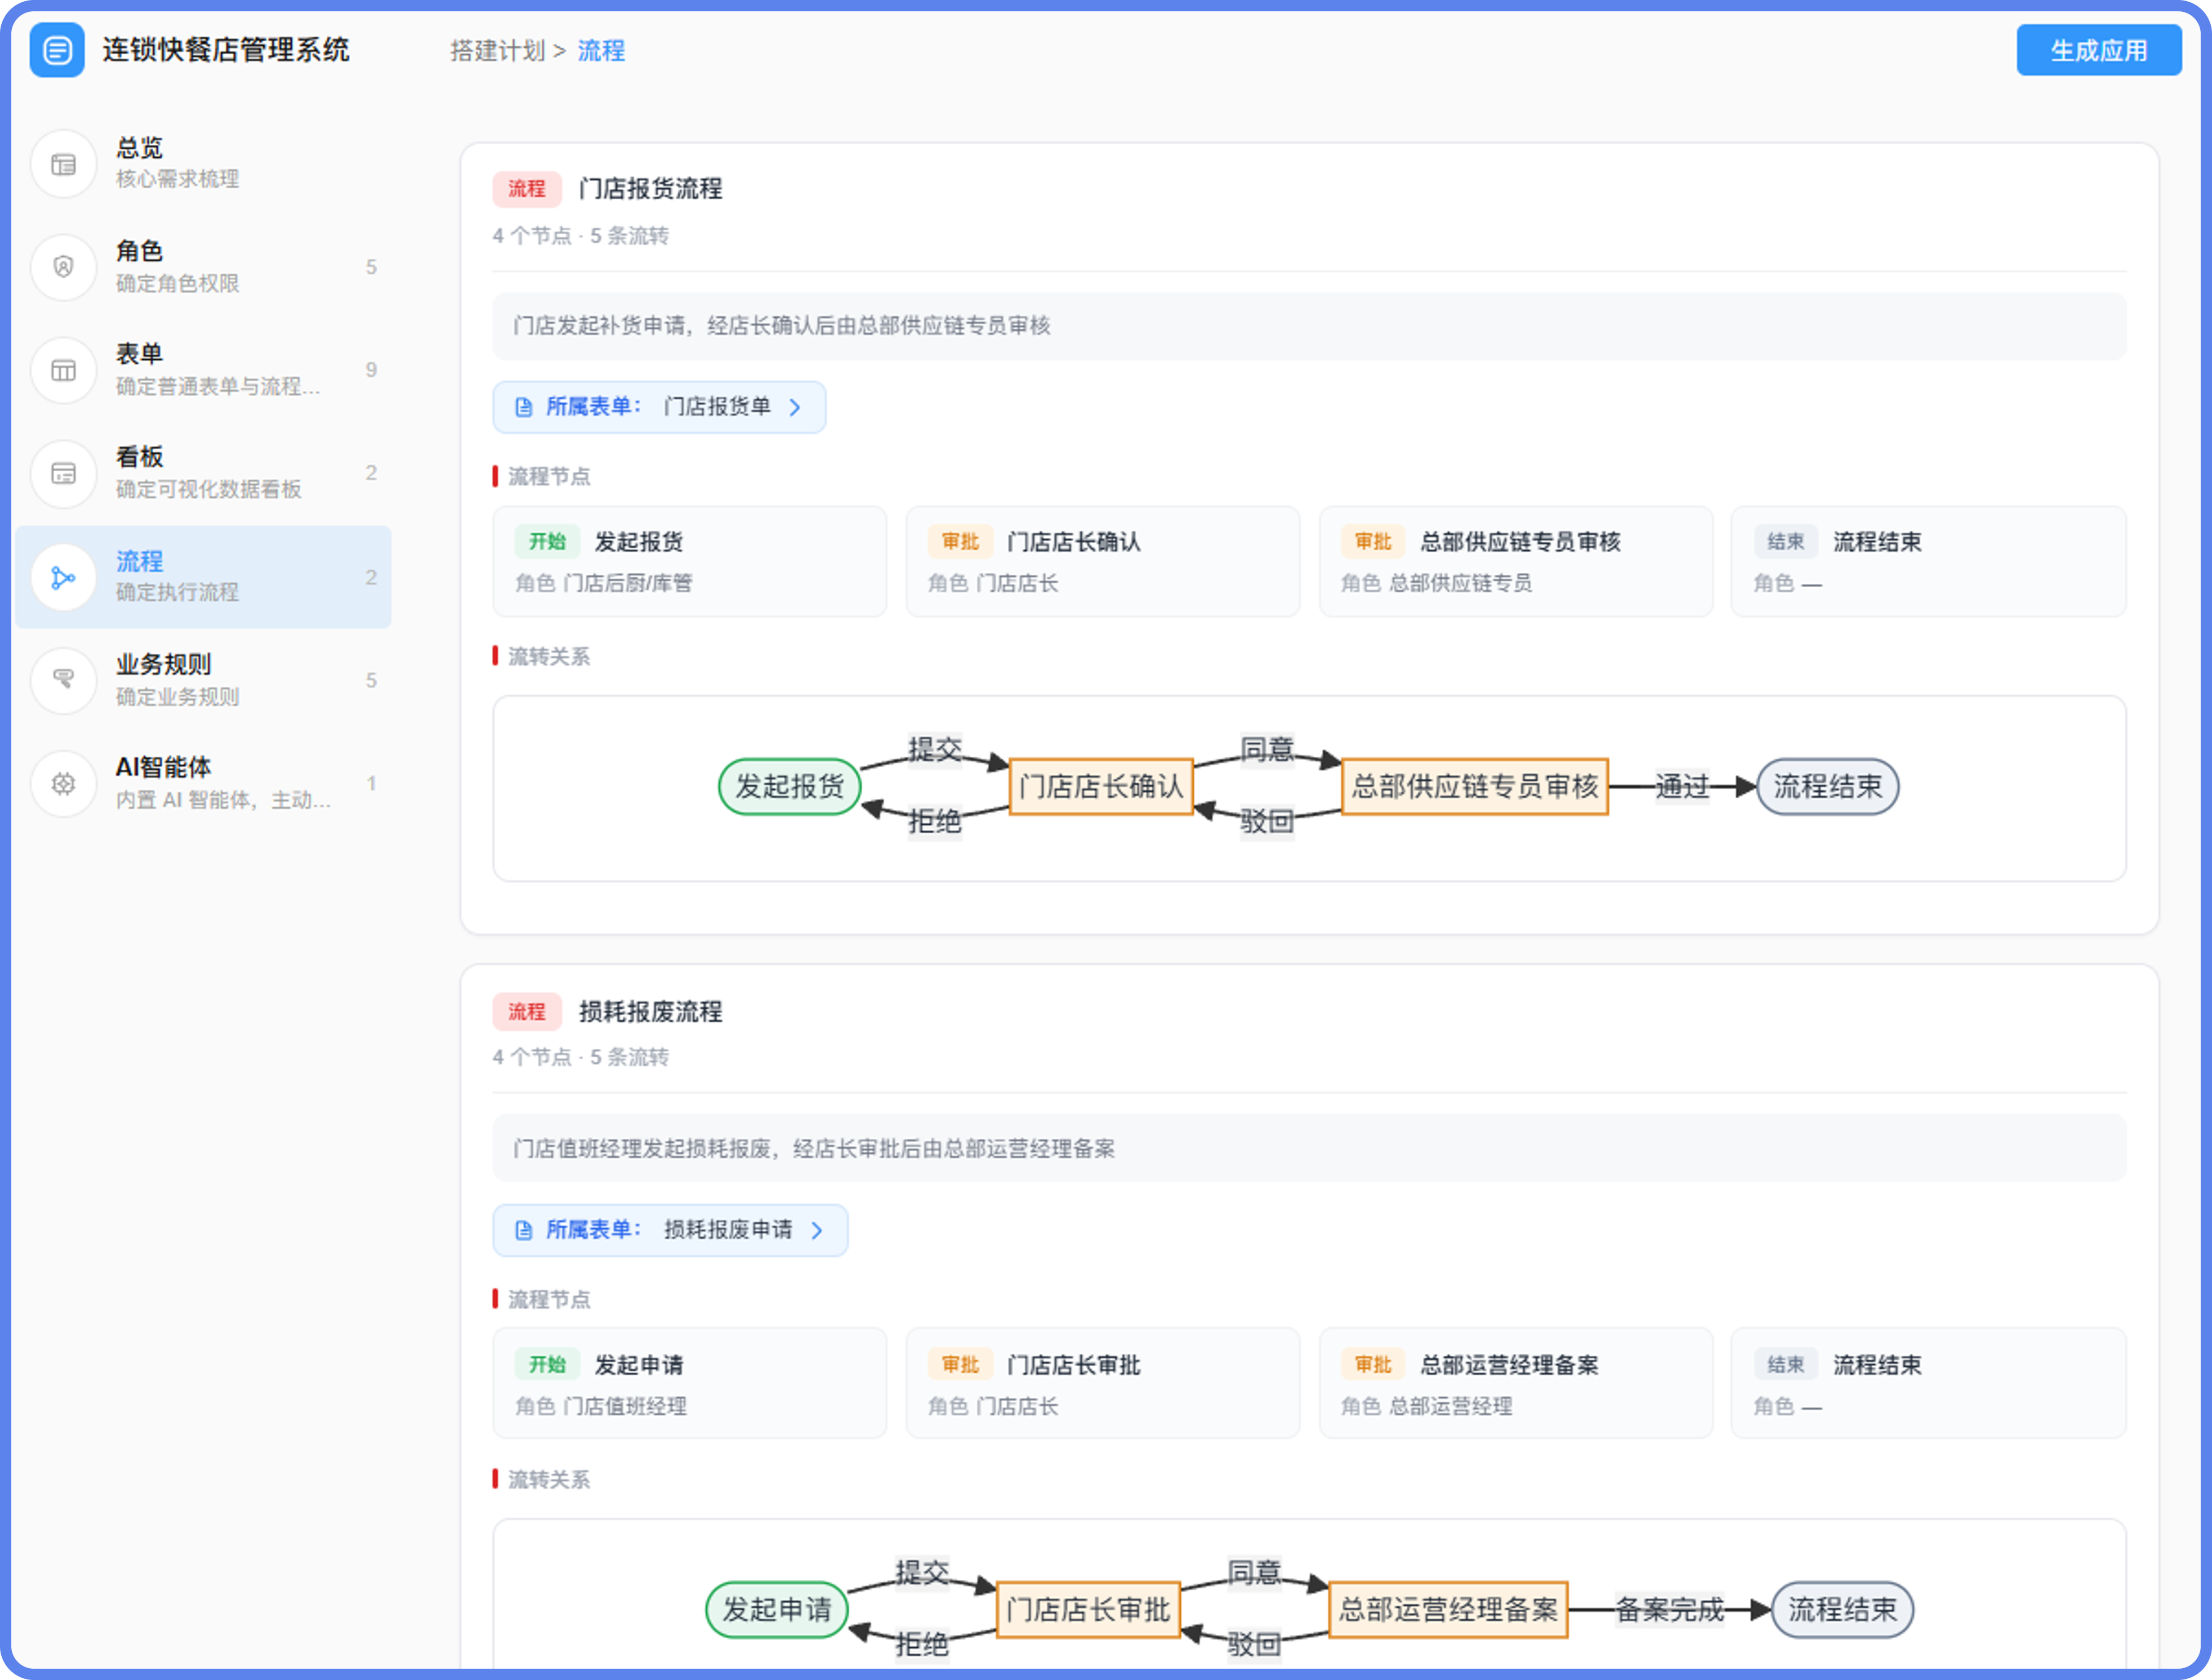Click 损耗报废流程 title
2212x1680 pixels.
point(650,1011)
